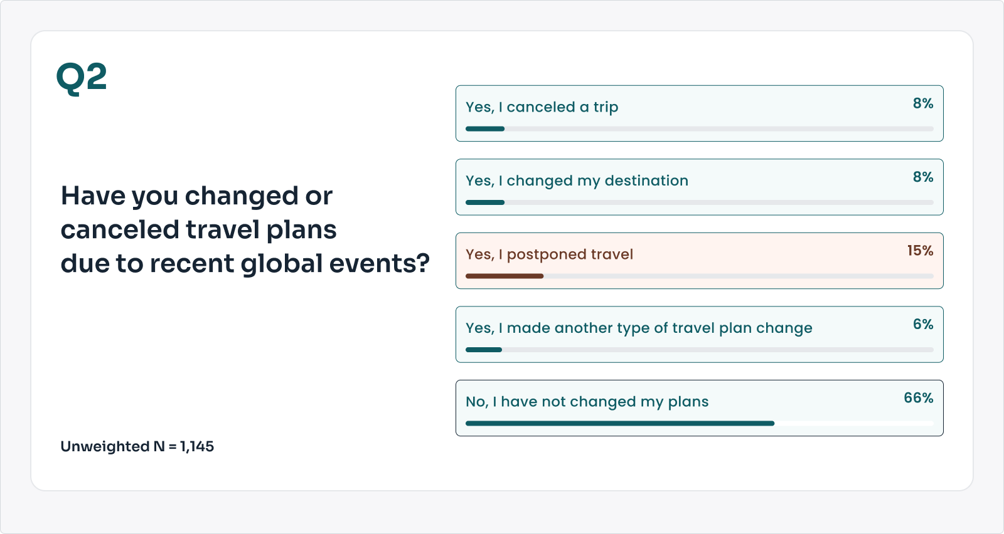Click the unfilled track of not changed bar
The width and height of the screenshot is (1004, 534).
pos(853,424)
